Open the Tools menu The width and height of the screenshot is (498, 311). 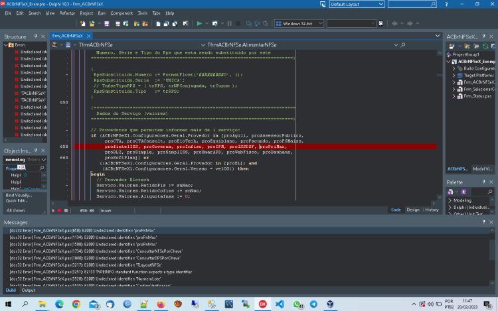(x=142, y=13)
